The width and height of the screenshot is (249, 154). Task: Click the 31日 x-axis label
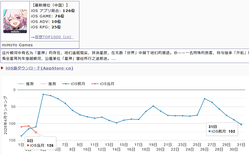(x=241, y=145)
